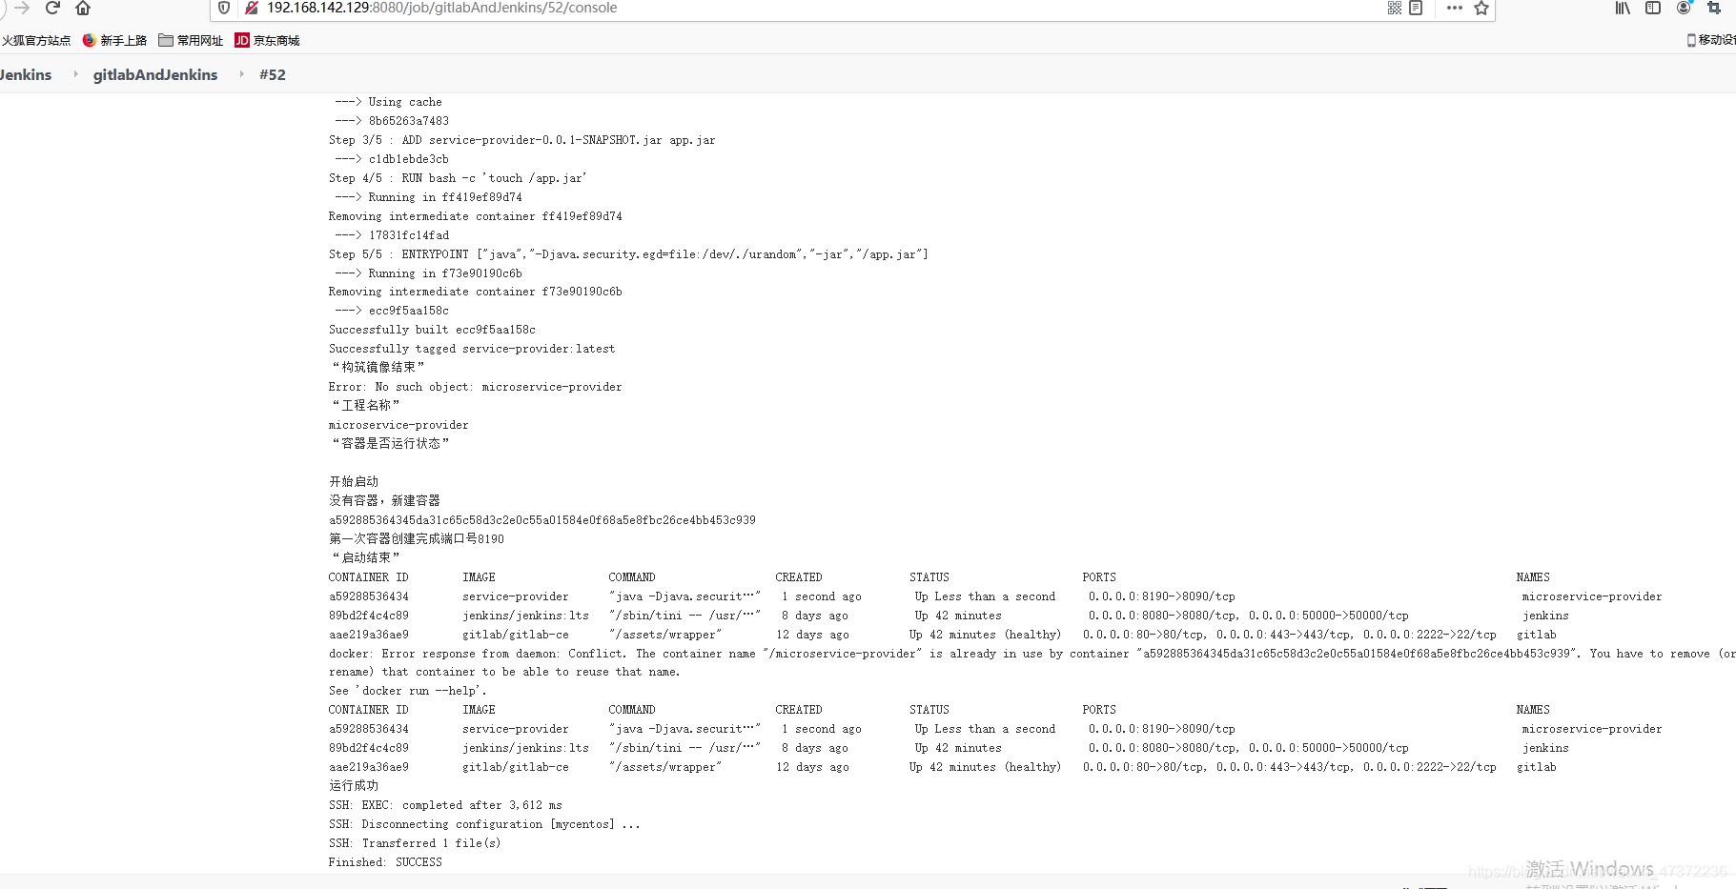Click the 'Step 5/5 : ENTRYPOINT' line
Image resolution: width=1736 pixels, height=889 pixels.
[x=628, y=254]
